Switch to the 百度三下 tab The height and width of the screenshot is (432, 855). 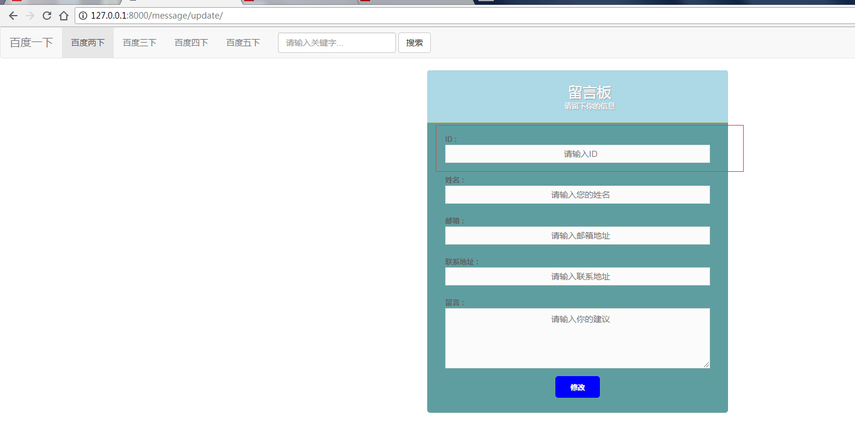click(x=139, y=42)
